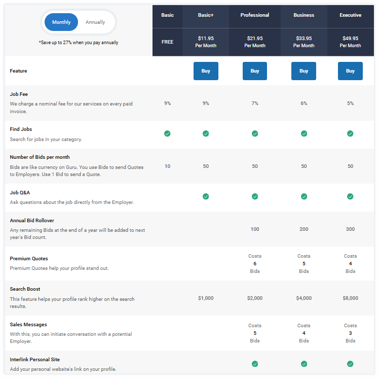380x380 pixels.
Task: Click Find Jobs checkmark under Basic
Action: (167, 133)
